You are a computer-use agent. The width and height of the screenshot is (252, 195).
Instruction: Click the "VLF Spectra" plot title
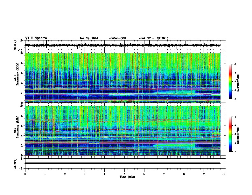point(36,38)
